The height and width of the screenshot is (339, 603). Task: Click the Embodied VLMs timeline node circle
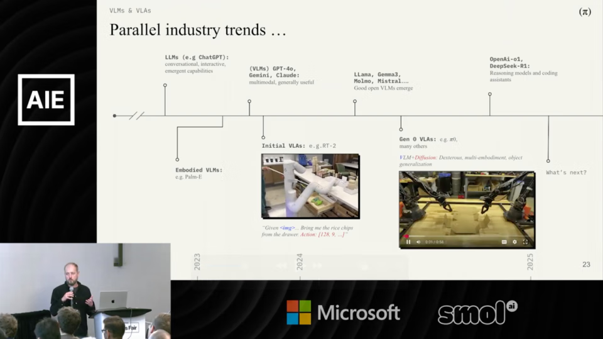pyautogui.click(x=177, y=160)
